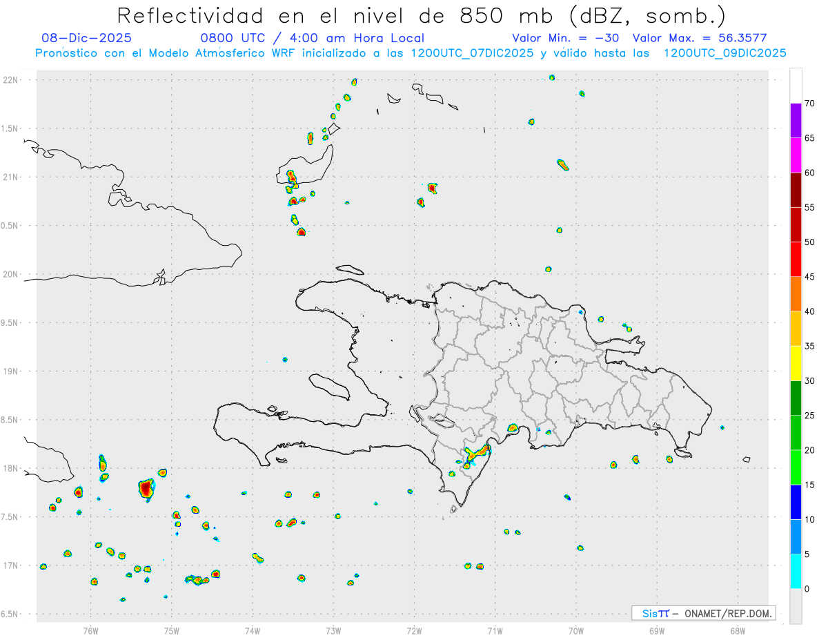This screenshot has height=640, width=828.
Task: Click the dark blue 10-15 dBZ colorbar segment
Action: pyautogui.click(x=796, y=502)
